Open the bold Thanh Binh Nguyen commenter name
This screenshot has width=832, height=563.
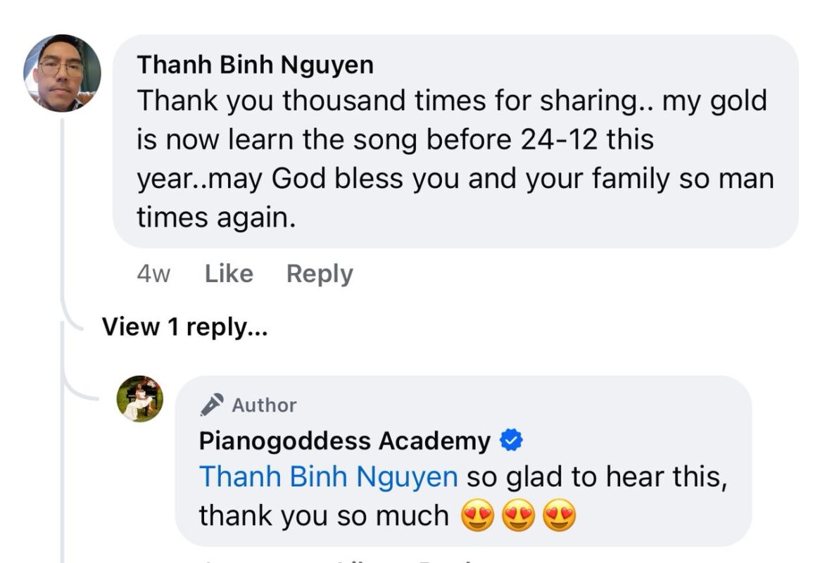click(255, 65)
